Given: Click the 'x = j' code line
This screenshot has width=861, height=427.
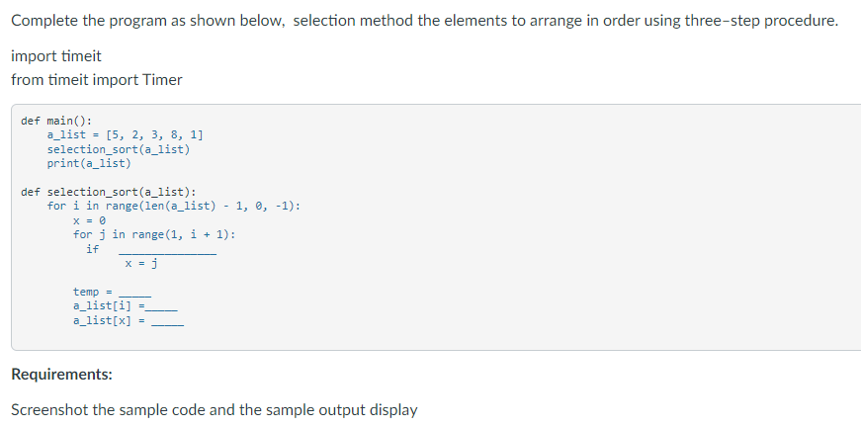Looking at the screenshot, I should point(141,264).
